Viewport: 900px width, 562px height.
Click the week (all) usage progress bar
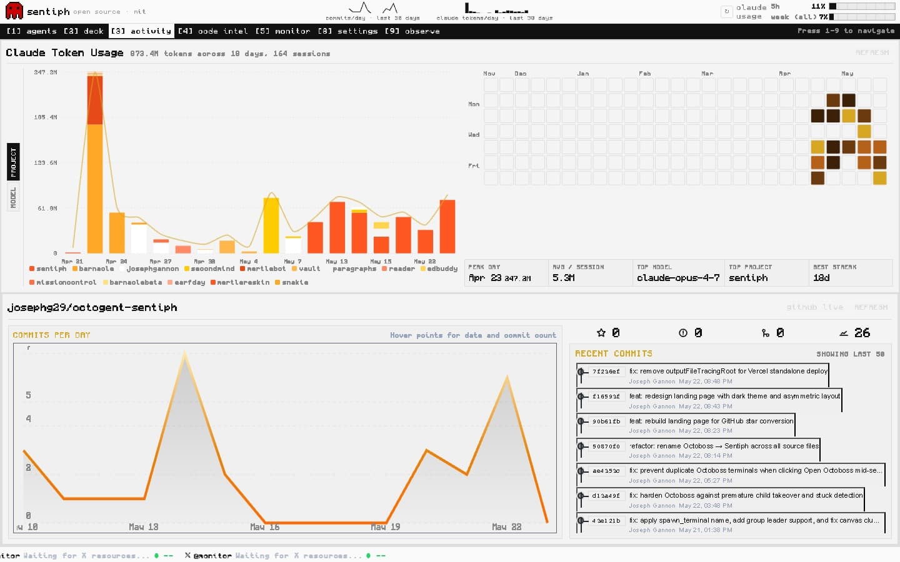pos(862,17)
